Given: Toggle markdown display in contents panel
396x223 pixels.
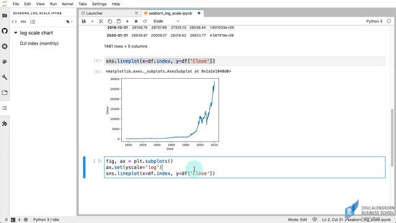Looking at the screenshot, I should click(x=24, y=22).
